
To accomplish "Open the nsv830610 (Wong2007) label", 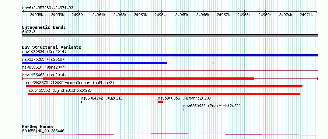I will 44,67.
